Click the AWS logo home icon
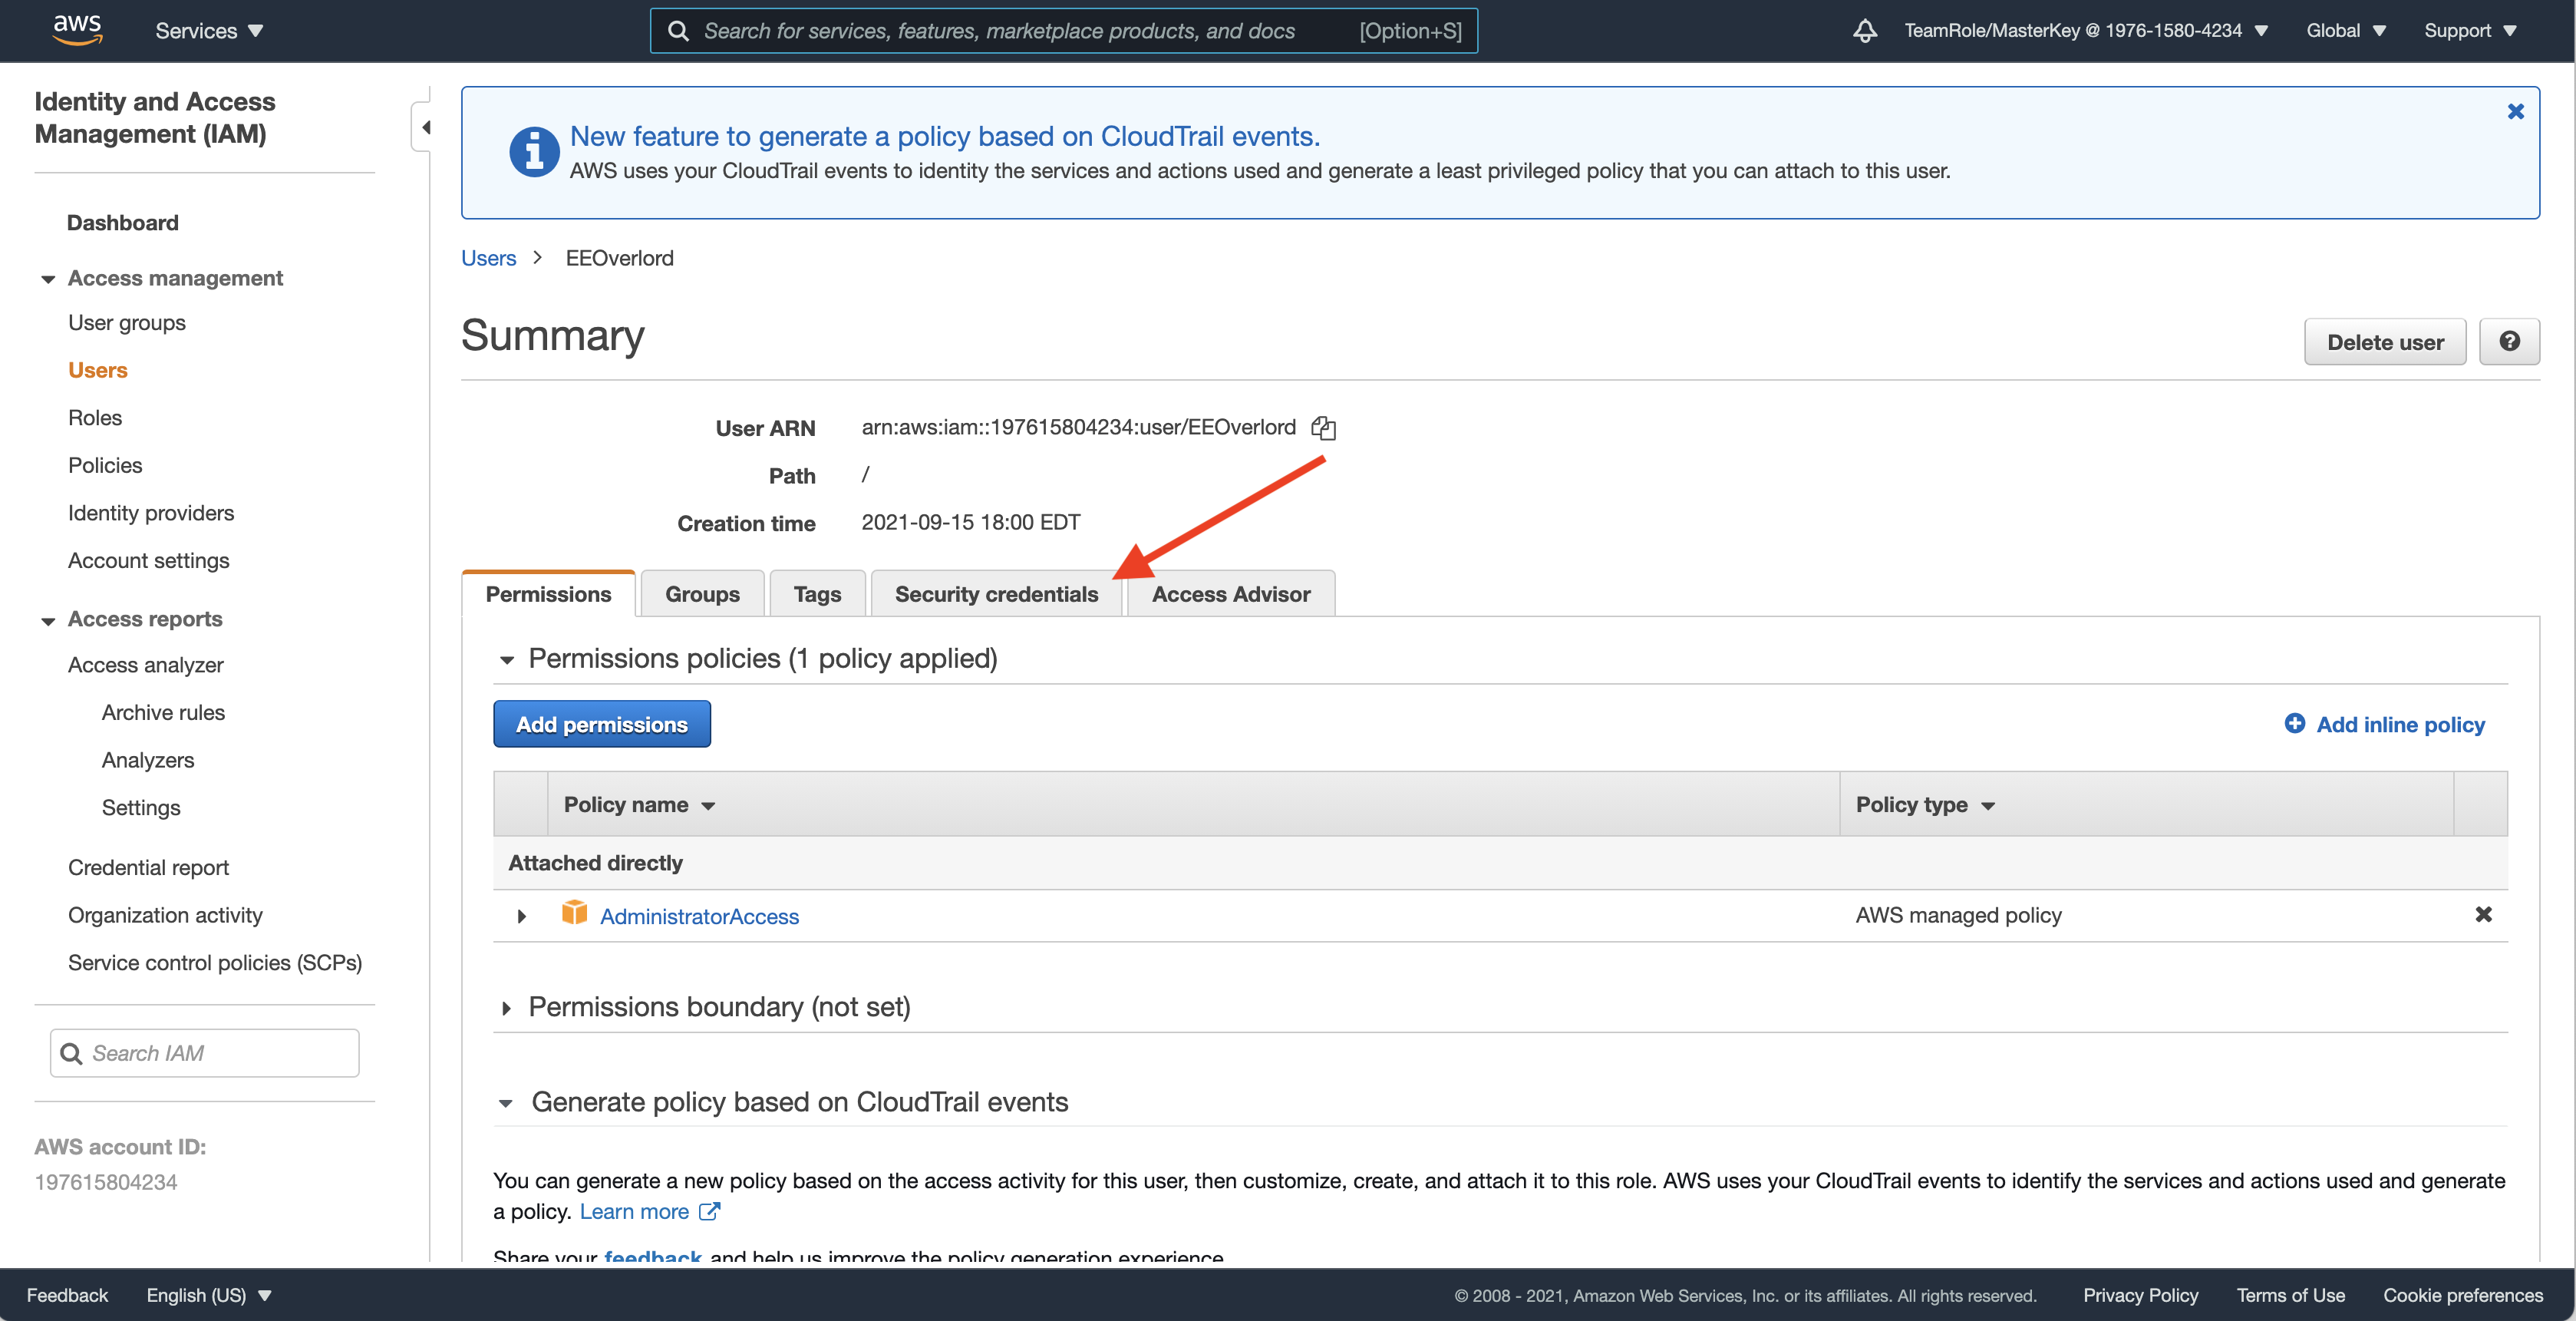This screenshot has height=1321, width=2576. [x=77, y=30]
